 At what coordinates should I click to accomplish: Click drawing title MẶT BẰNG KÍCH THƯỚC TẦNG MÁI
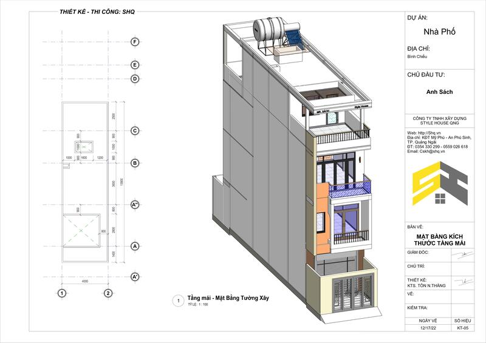click(439, 240)
